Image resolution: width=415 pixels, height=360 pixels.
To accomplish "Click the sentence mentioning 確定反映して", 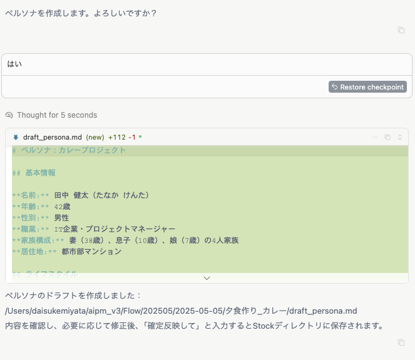I will click(x=194, y=326).
